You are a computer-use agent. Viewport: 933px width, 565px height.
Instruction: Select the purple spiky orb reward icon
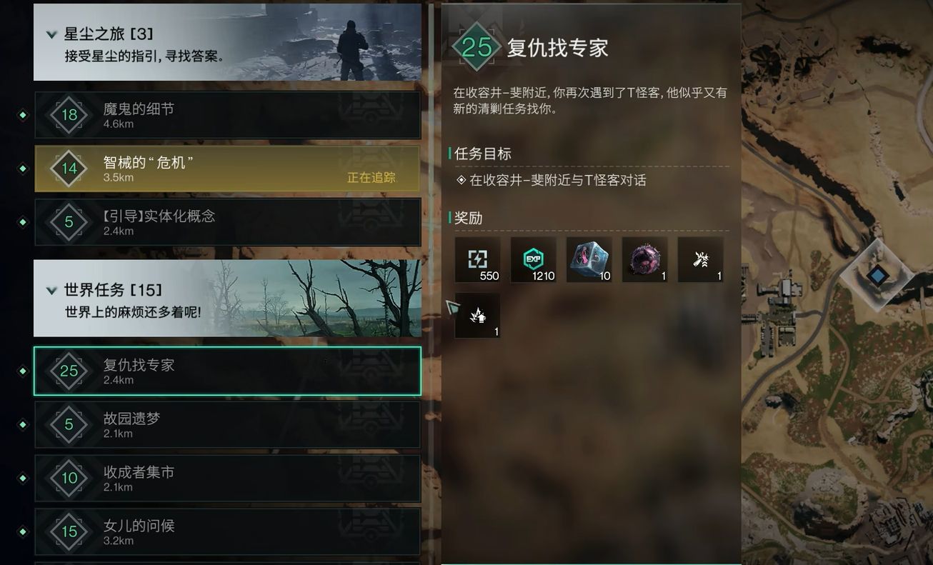coord(645,260)
